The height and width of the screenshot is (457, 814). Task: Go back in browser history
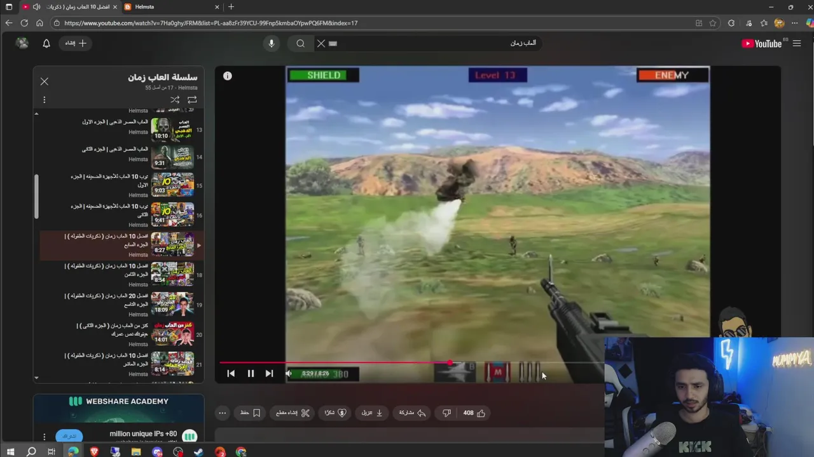pyautogui.click(x=9, y=23)
